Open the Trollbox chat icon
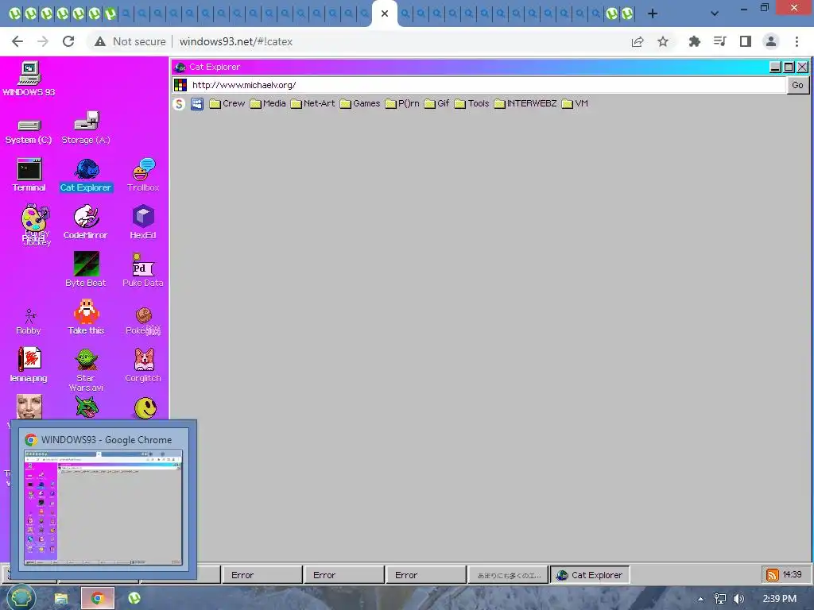The width and height of the screenshot is (814, 610). coord(143,176)
